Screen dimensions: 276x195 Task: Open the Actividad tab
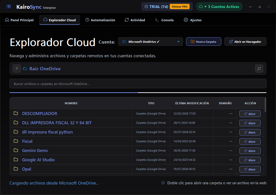tap(135, 20)
